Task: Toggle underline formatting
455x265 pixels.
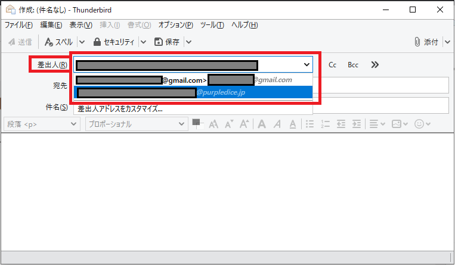Action: 293,124
